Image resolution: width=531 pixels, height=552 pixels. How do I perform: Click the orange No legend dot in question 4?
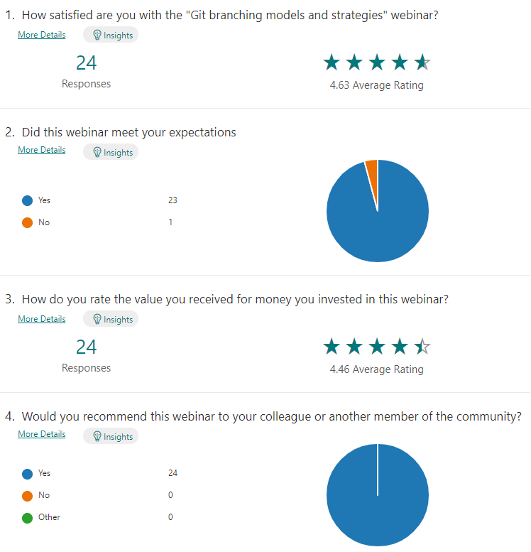(x=27, y=496)
